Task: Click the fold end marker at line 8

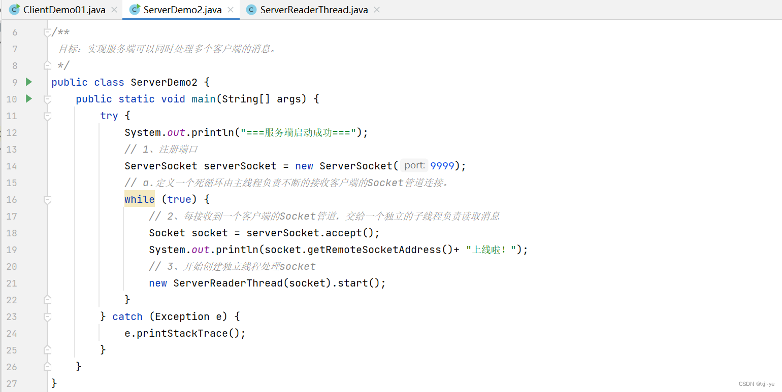Action: click(x=47, y=65)
